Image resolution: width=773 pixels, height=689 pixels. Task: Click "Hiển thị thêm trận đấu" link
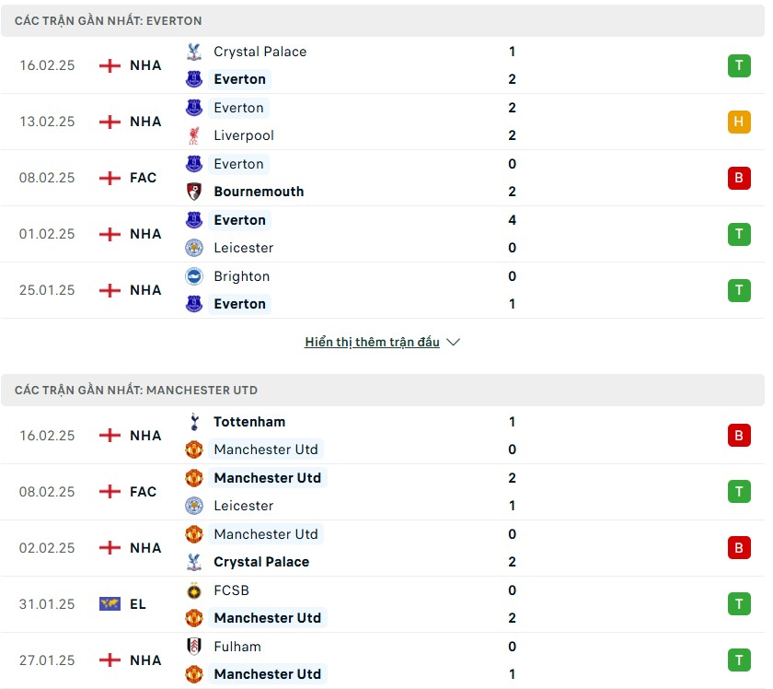tap(373, 342)
